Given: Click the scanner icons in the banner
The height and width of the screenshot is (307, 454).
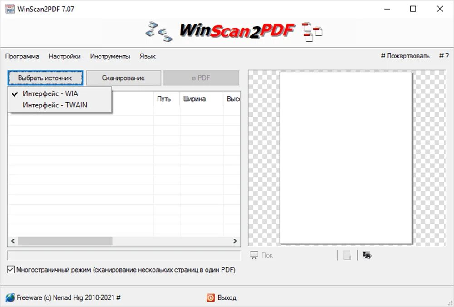Looking at the screenshot, I should click(158, 31).
